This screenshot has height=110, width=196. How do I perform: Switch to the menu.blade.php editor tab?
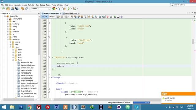71,13
